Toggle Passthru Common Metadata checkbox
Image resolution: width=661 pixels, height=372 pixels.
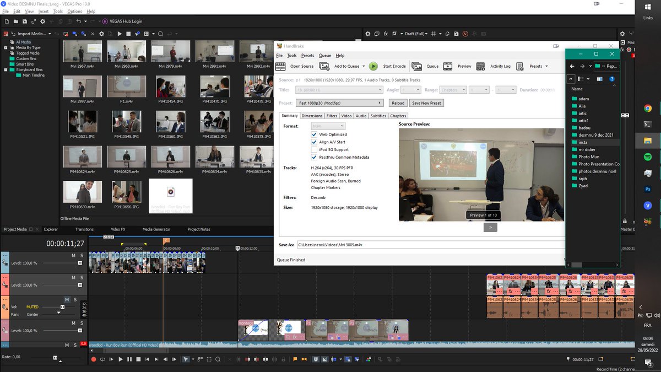[x=314, y=157]
